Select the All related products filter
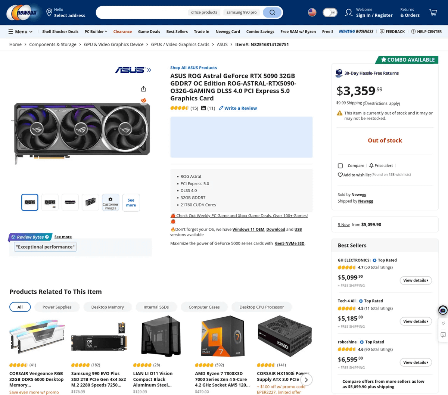The height and width of the screenshot is (395, 448). pyautogui.click(x=20, y=307)
